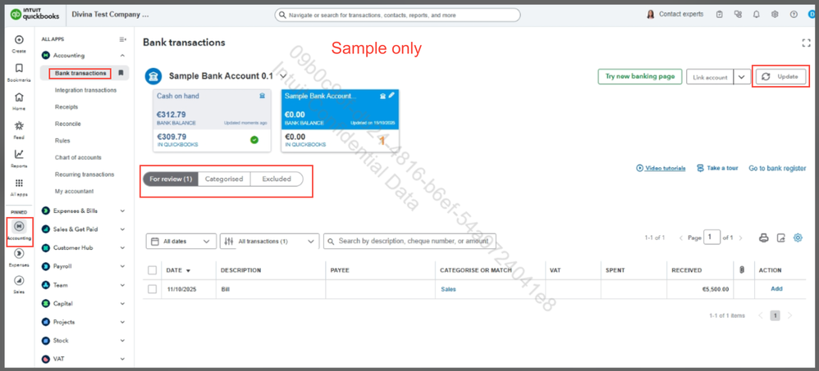This screenshot has height=371, width=819.
Task: Click paperclip attachment column icon
Action: pyautogui.click(x=742, y=270)
